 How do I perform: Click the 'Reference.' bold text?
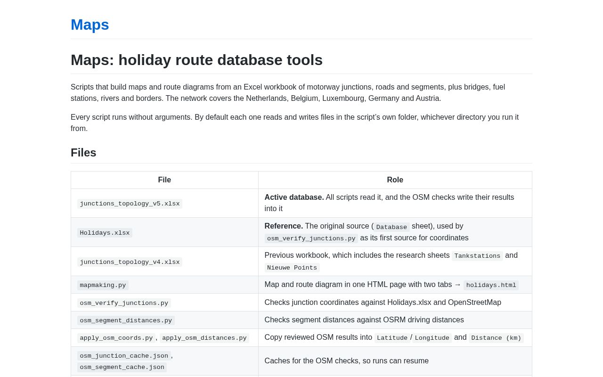(x=284, y=226)
